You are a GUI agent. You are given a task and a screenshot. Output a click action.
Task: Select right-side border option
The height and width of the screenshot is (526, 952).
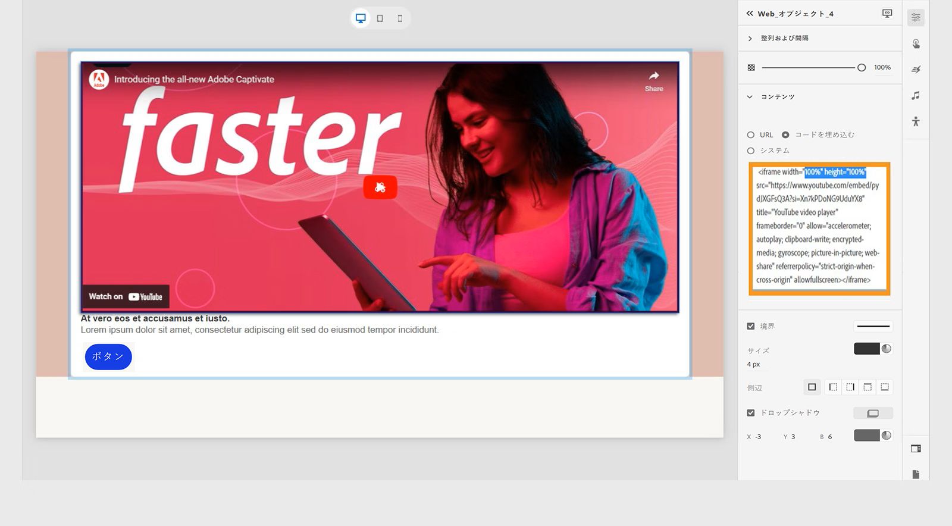tap(850, 387)
